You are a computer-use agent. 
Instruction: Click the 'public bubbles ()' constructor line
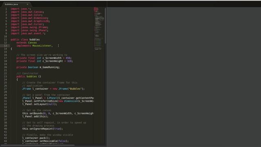(x=29, y=76)
